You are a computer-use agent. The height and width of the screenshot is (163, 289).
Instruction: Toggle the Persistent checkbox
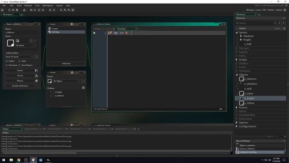pyautogui.click(x=7, y=65)
